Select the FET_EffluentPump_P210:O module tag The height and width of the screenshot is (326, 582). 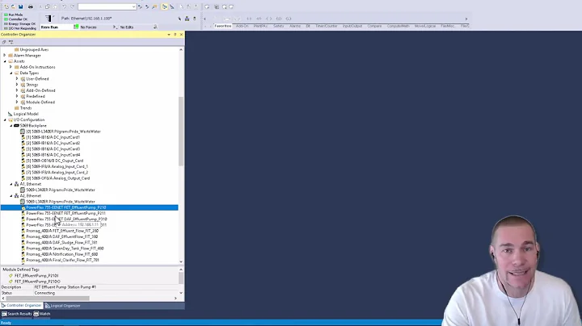(x=37, y=282)
